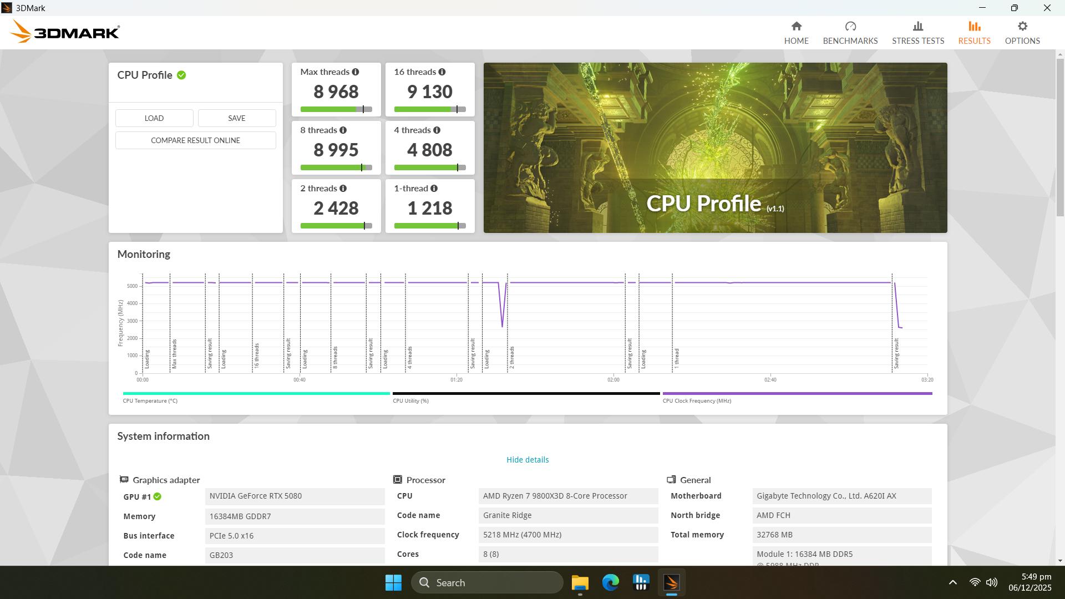Show hidden system tray icons chevron

pyautogui.click(x=952, y=582)
